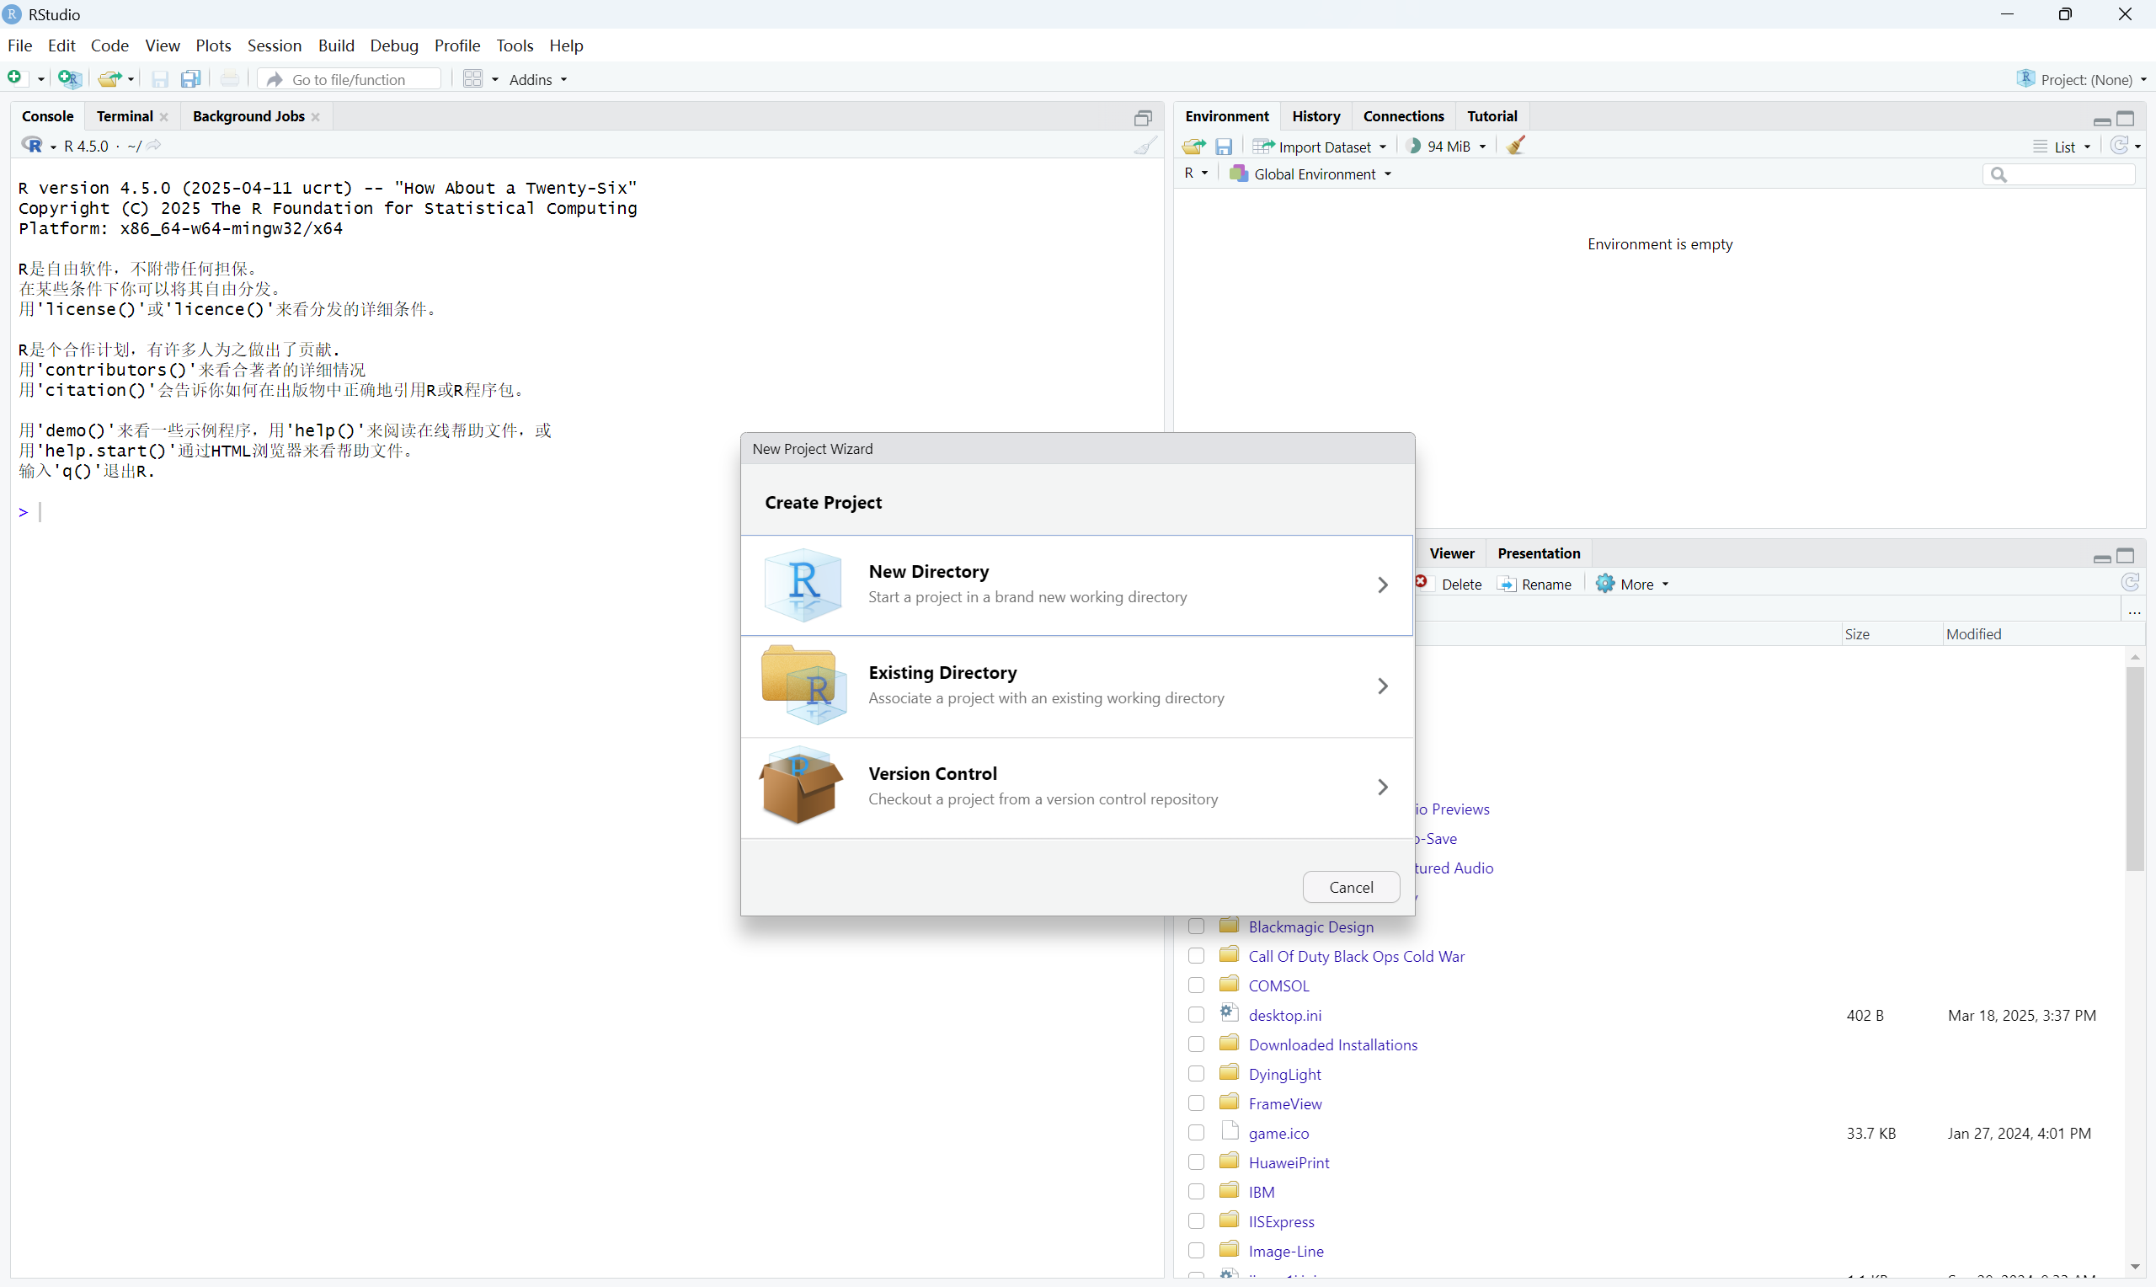2156x1287 pixels.
Task: Choose Existing Directory in the wizard
Action: point(1076,686)
